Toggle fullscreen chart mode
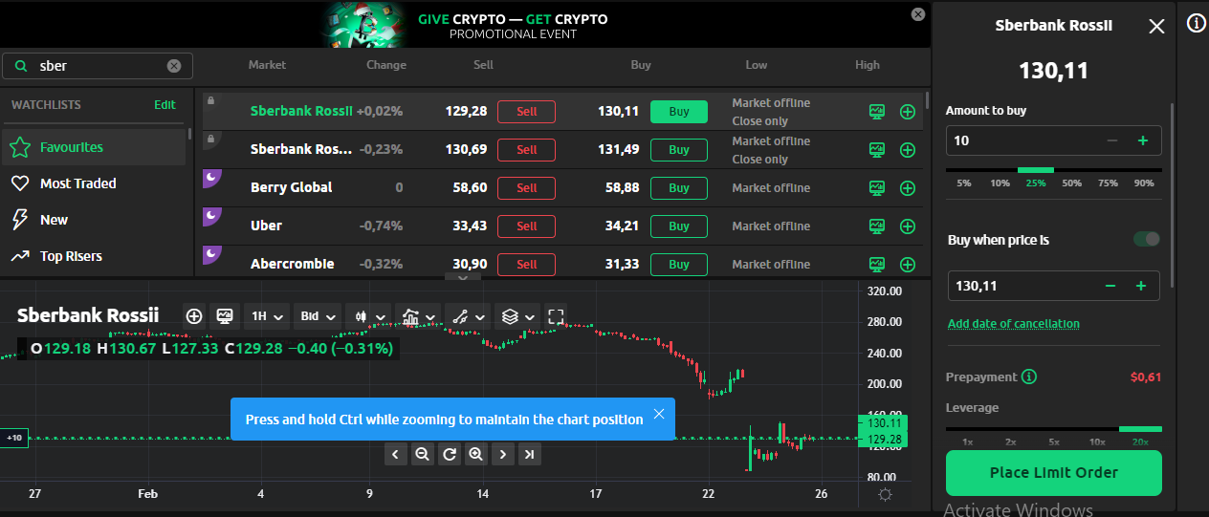The height and width of the screenshot is (517, 1209). click(x=557, y=315)
